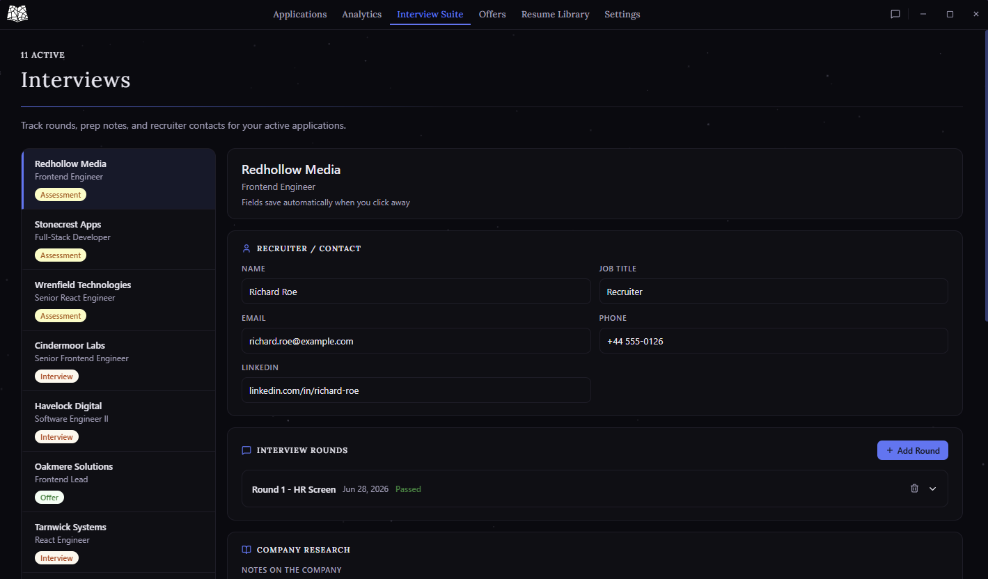Viewport: 988px width, 579px height.
Task: Click Assessment badge under Wrenfield Technologies
Action: (61, 316)
